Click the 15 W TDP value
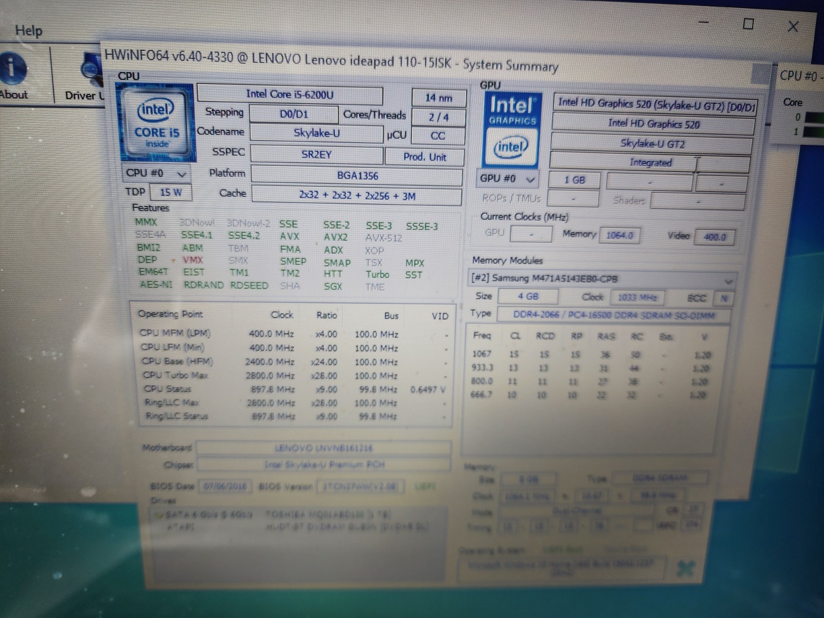 170,193
